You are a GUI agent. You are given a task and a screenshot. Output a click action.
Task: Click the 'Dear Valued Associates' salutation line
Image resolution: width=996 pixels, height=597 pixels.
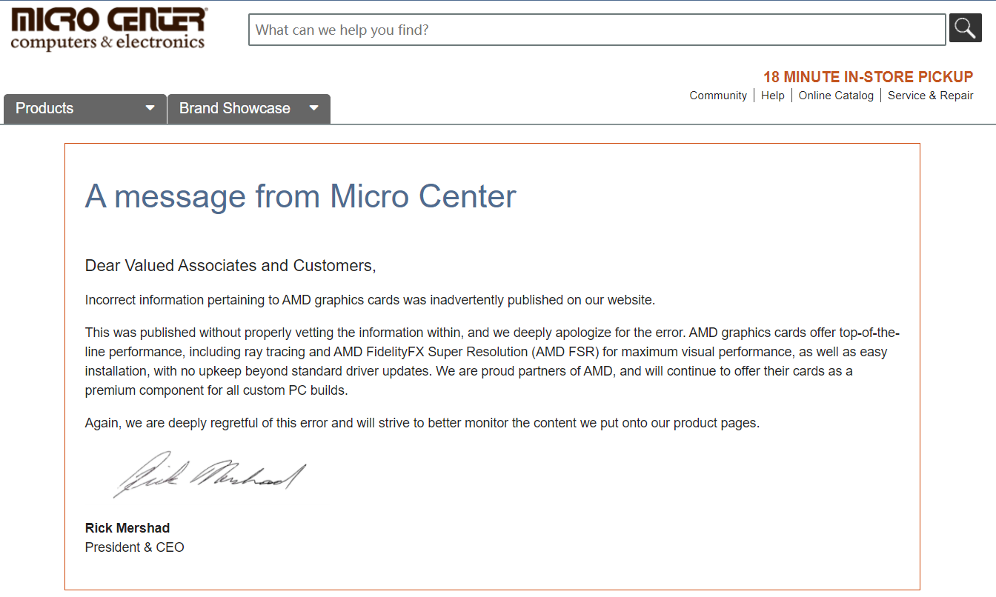[x=230, y=265]
